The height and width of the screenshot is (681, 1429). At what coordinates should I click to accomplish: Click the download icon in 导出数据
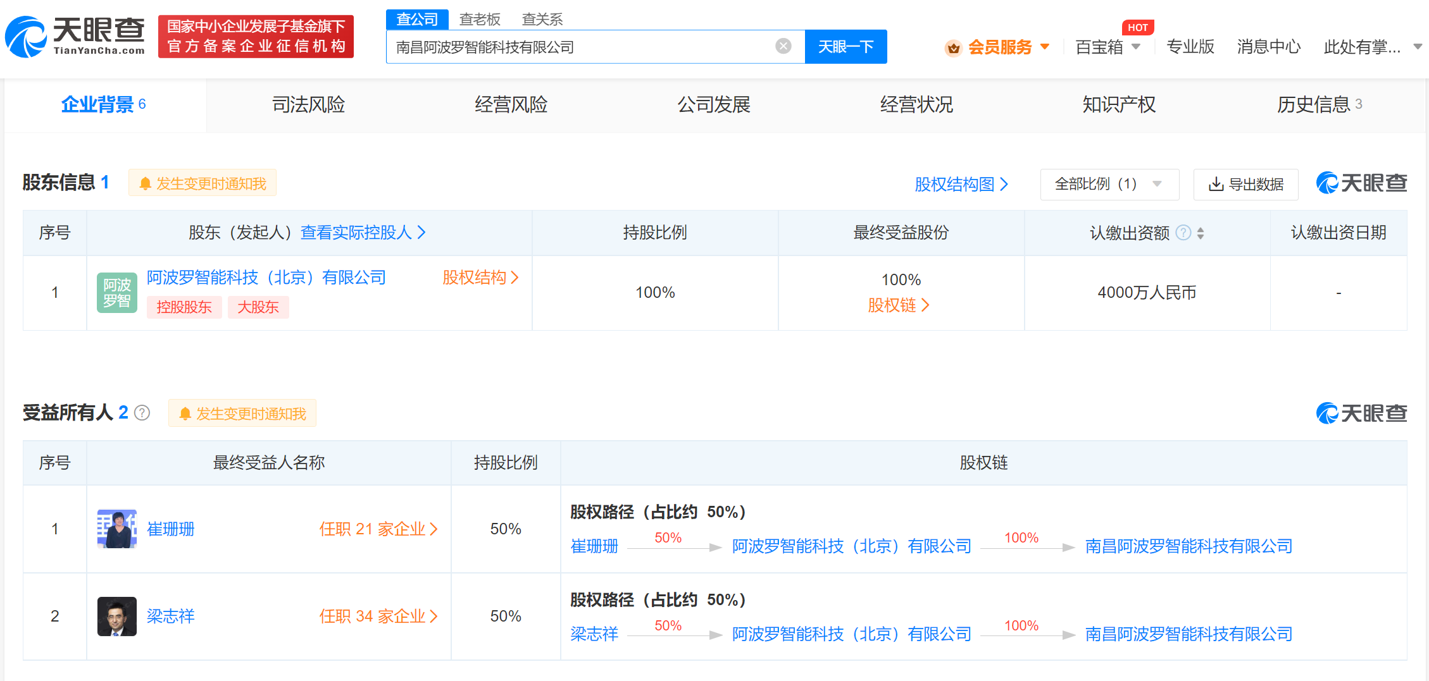[1215, 184]
